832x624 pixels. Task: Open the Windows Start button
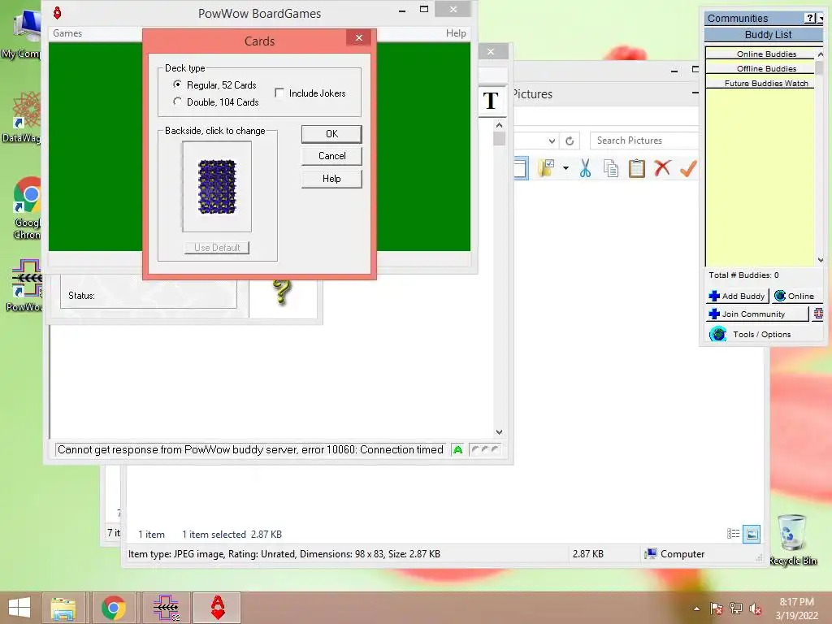[19, 608]
